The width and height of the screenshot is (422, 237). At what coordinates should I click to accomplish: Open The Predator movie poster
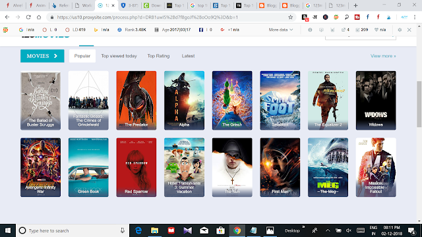click(136, 101)
